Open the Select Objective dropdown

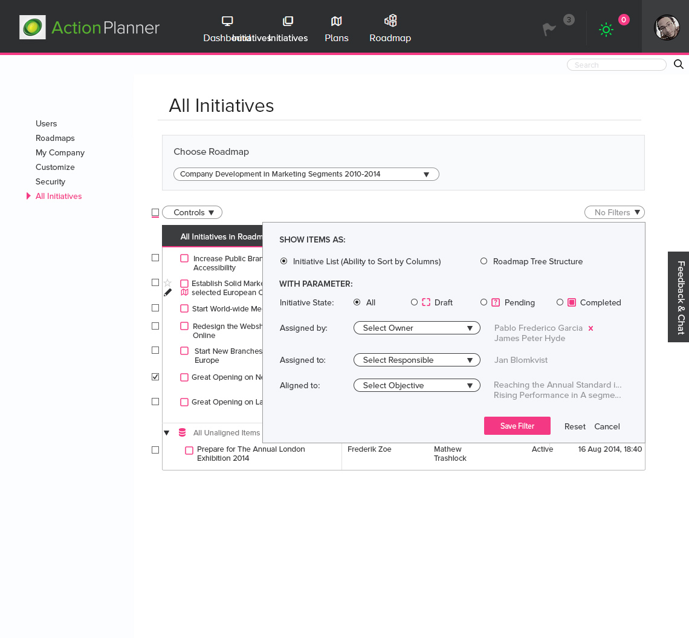coord(416,385)
